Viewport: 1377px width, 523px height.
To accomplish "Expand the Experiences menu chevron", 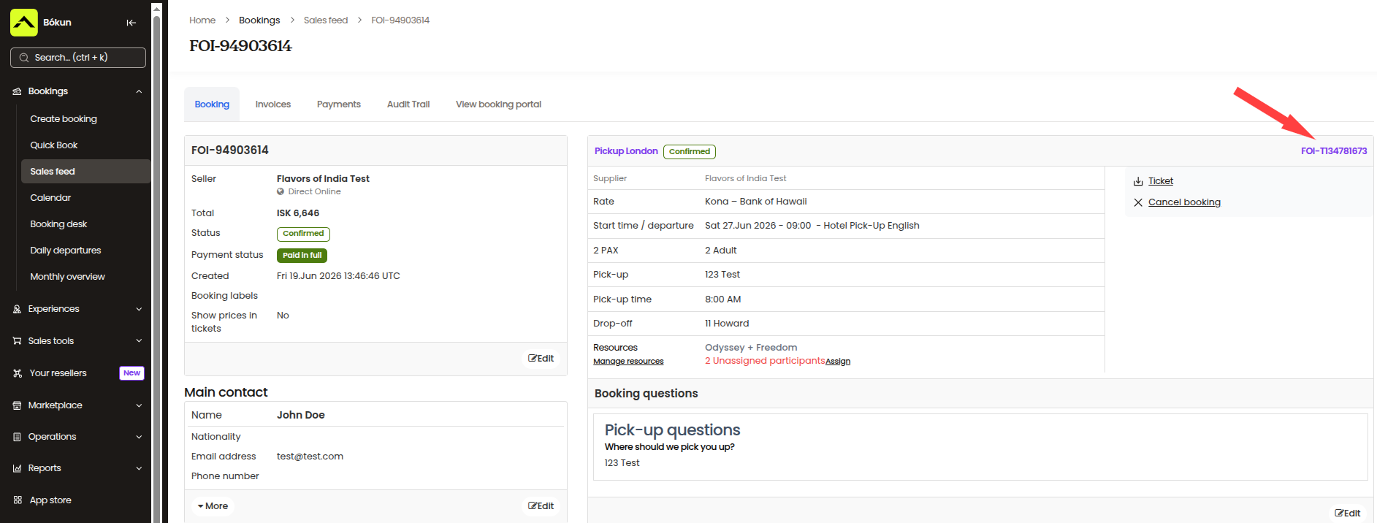I will click(139, 309).
